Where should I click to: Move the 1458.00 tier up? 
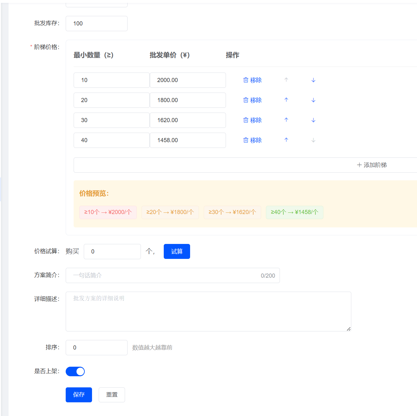point(286,140)
